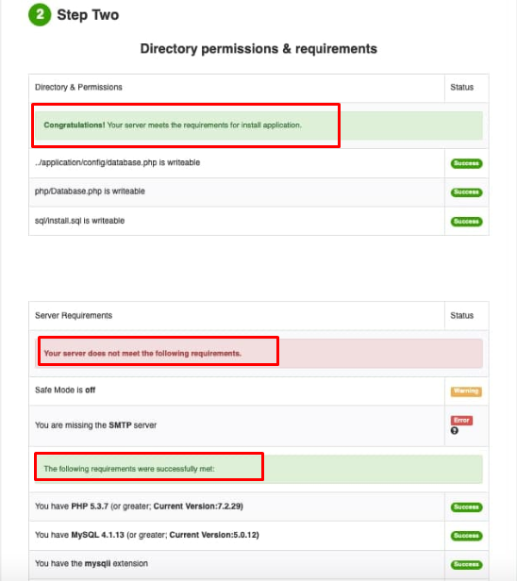Click the Directory & Permissions table header

click(78, 87)
